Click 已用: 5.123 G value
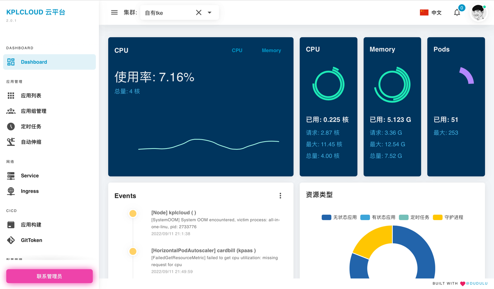494x289 pixels. [390, 120]
